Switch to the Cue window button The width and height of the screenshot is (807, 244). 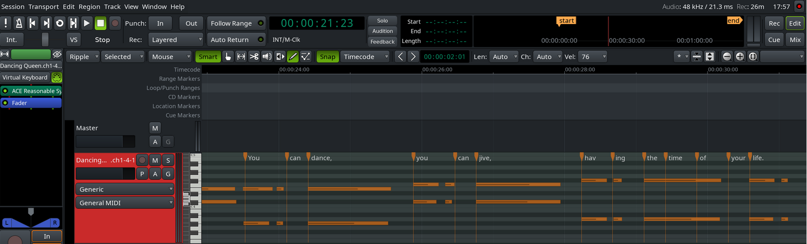coord(774,39)
